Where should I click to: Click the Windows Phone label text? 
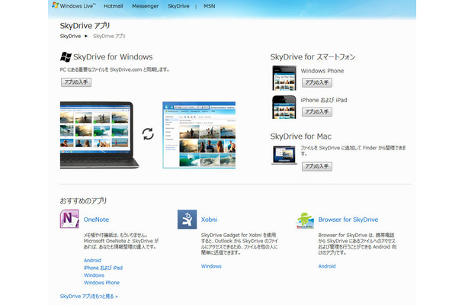pos(322,71)
